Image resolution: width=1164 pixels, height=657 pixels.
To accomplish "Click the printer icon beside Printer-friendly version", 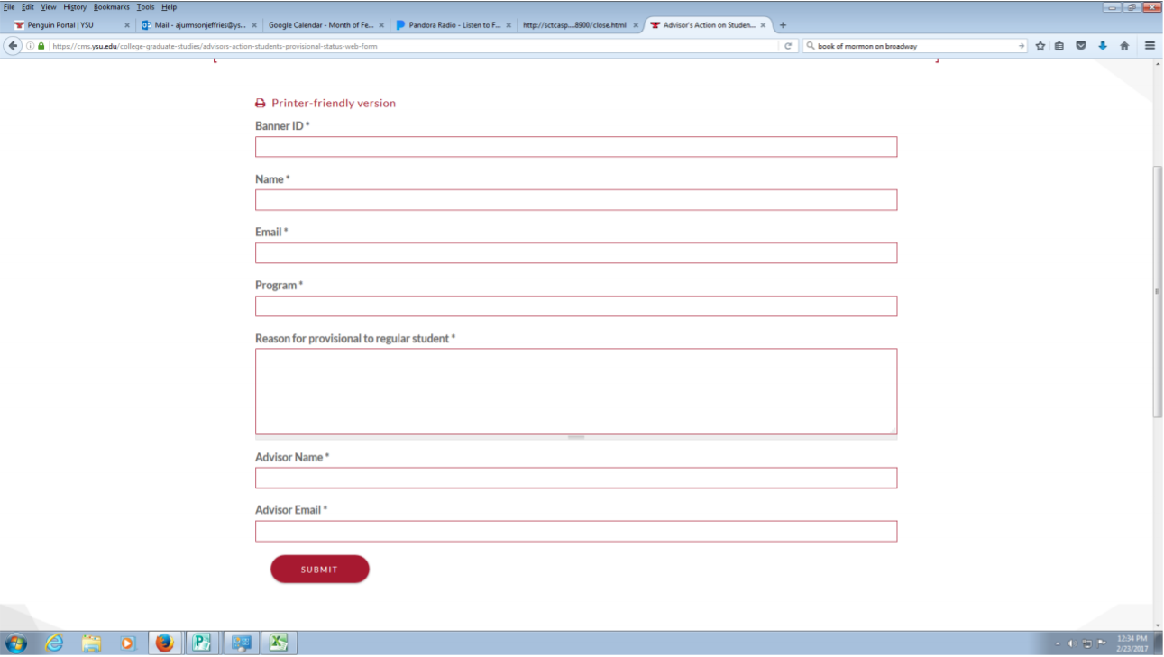I will point(261,104).
